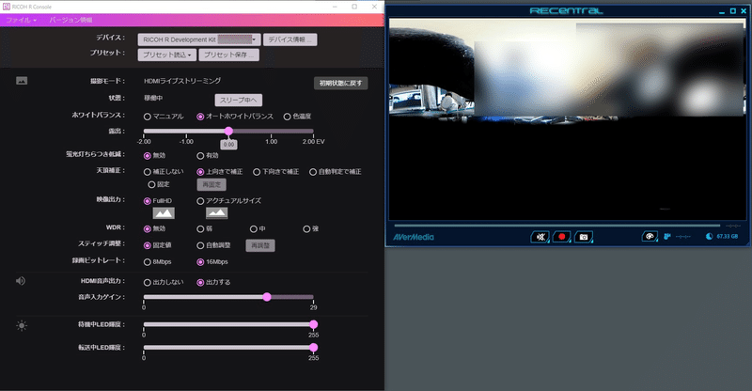Viewport: 752px width, 391px height.
Task: Toggle mute button in RECentral
Action: pos(540,237)
